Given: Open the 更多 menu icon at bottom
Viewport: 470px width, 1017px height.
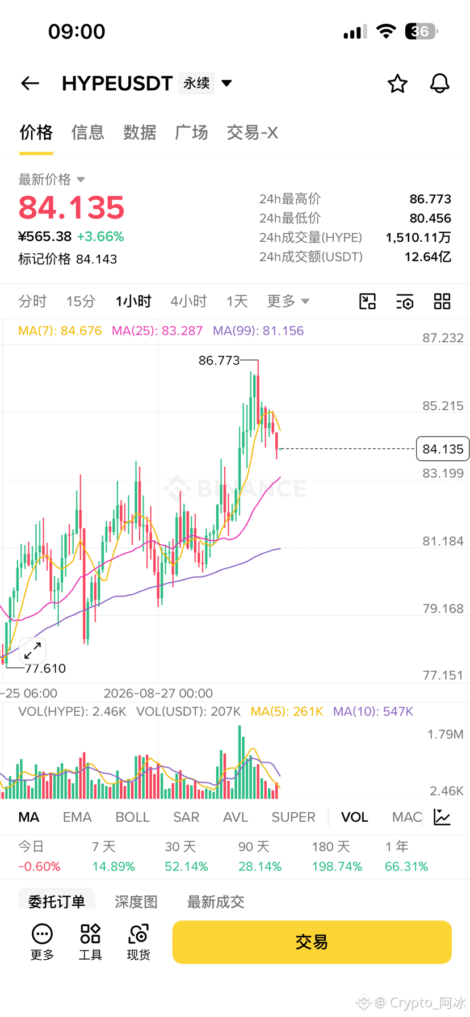Looking at the screenshot, I should point(42,942).
